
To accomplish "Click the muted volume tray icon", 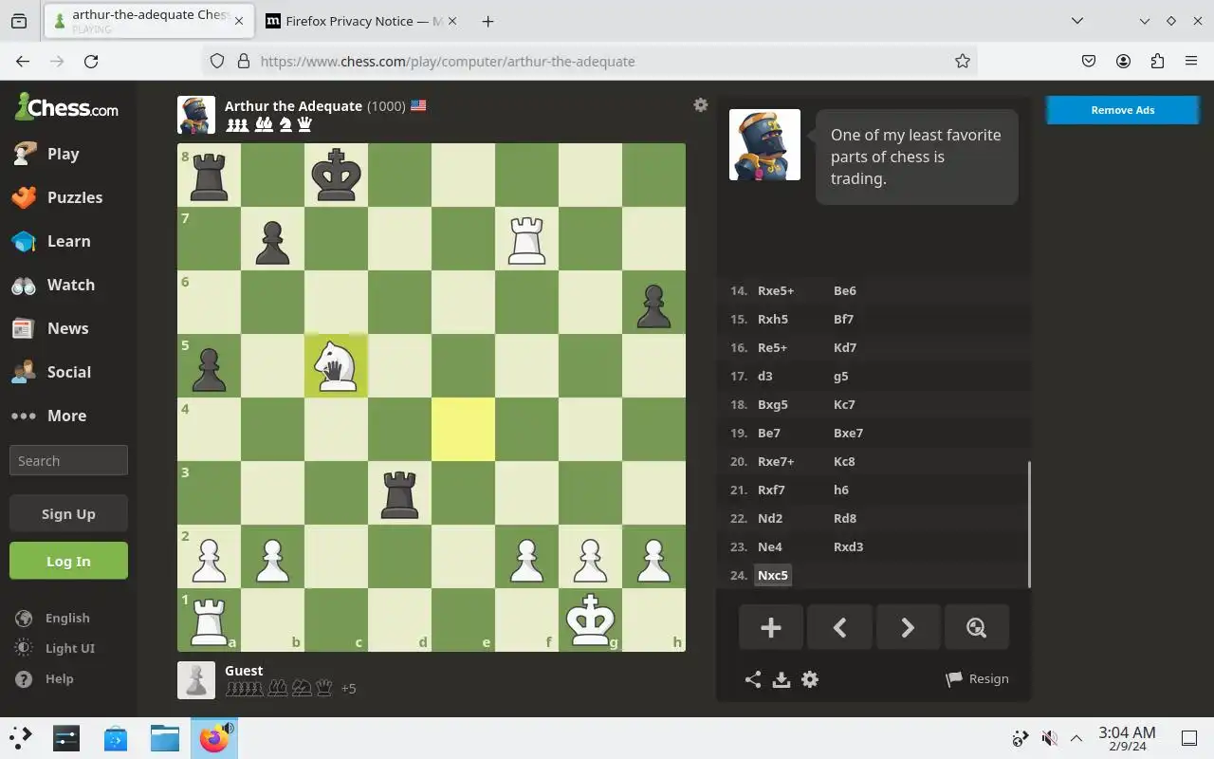I will click(x=1049, y=738).
